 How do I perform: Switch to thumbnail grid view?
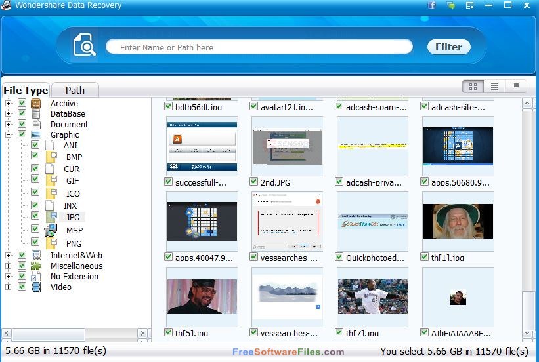[x=473, y=86]
